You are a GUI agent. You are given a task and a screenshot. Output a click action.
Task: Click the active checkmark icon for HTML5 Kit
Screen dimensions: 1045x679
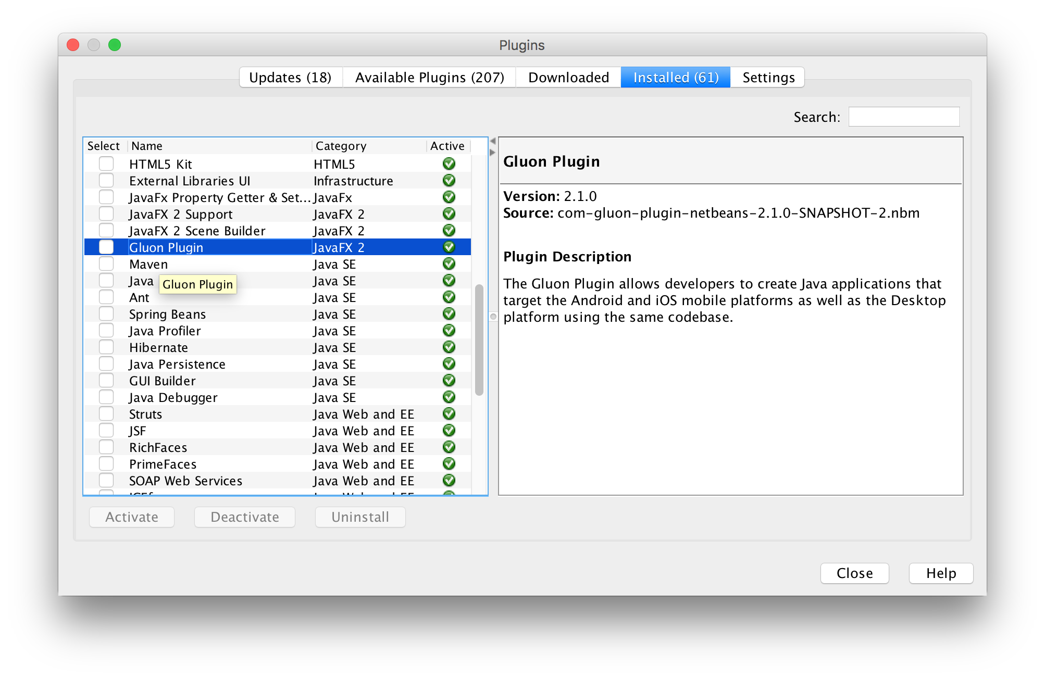[449, 164]
